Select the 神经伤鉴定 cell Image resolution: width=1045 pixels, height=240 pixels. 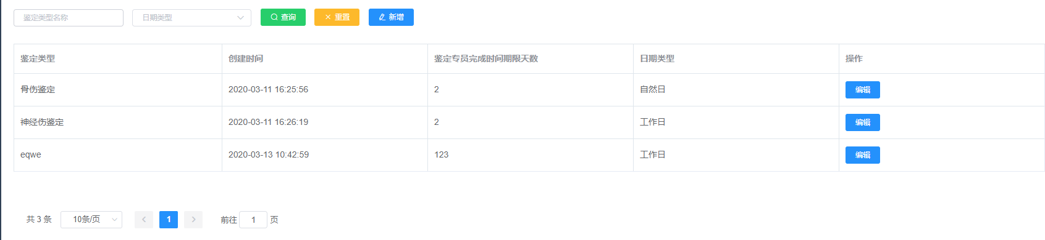point(42,122)
